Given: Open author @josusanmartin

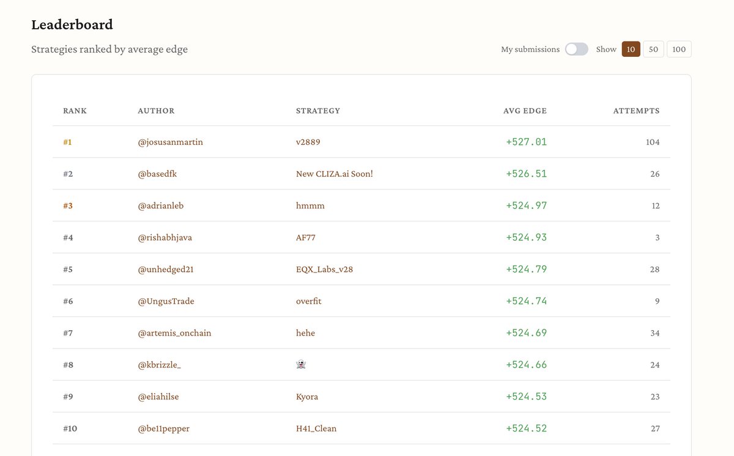Looking at the screenshot, I should pyautogui.click(x=170, y=142).
